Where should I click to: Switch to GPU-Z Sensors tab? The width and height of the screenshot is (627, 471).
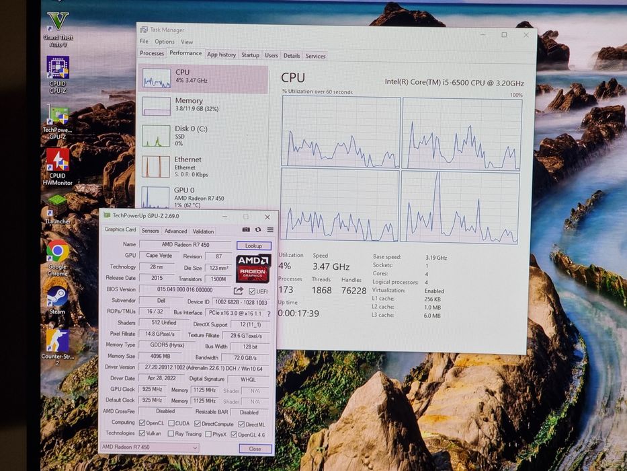(151, 231)
